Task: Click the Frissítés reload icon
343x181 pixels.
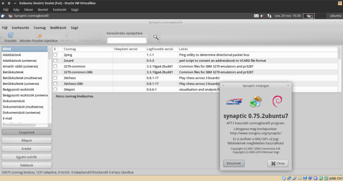Action: (x=10, y=35)
